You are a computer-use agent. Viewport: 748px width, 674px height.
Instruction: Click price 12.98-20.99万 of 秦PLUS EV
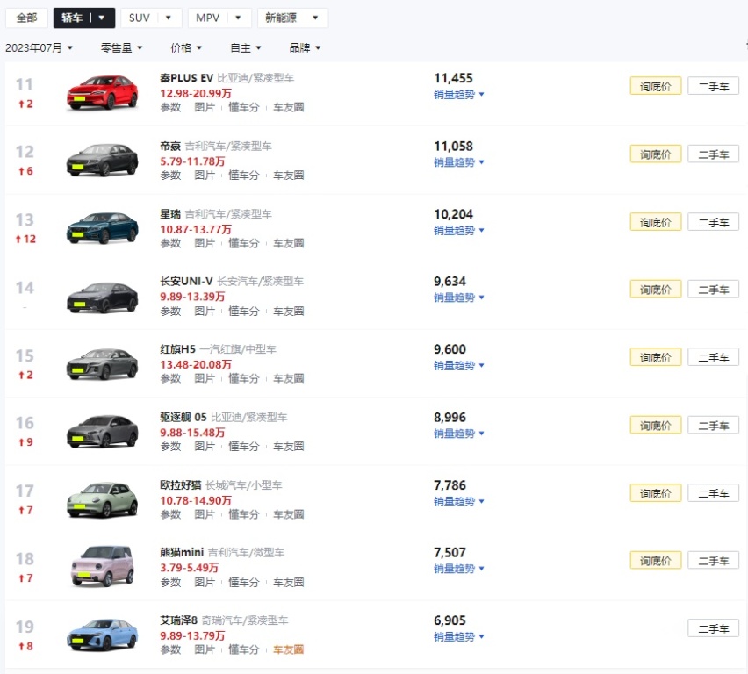point(196,93)
